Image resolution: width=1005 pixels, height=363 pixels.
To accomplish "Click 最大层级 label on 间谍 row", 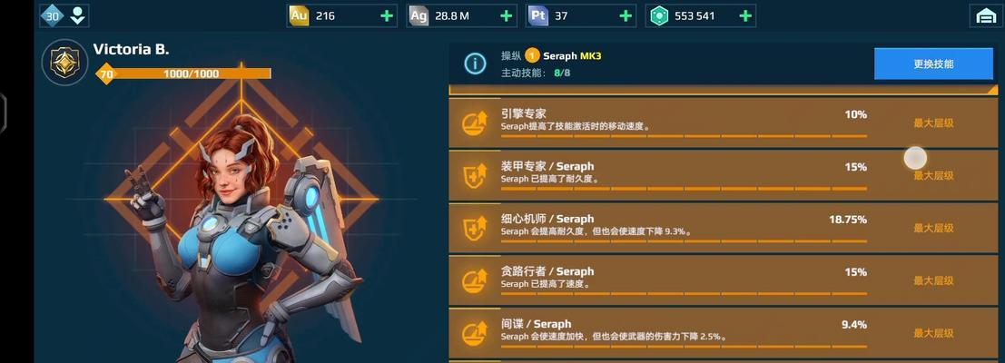I will [x=933, y=333].
